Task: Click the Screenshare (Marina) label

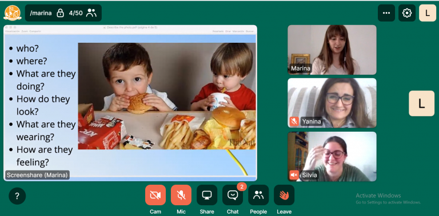Action: tap(37, 175)
